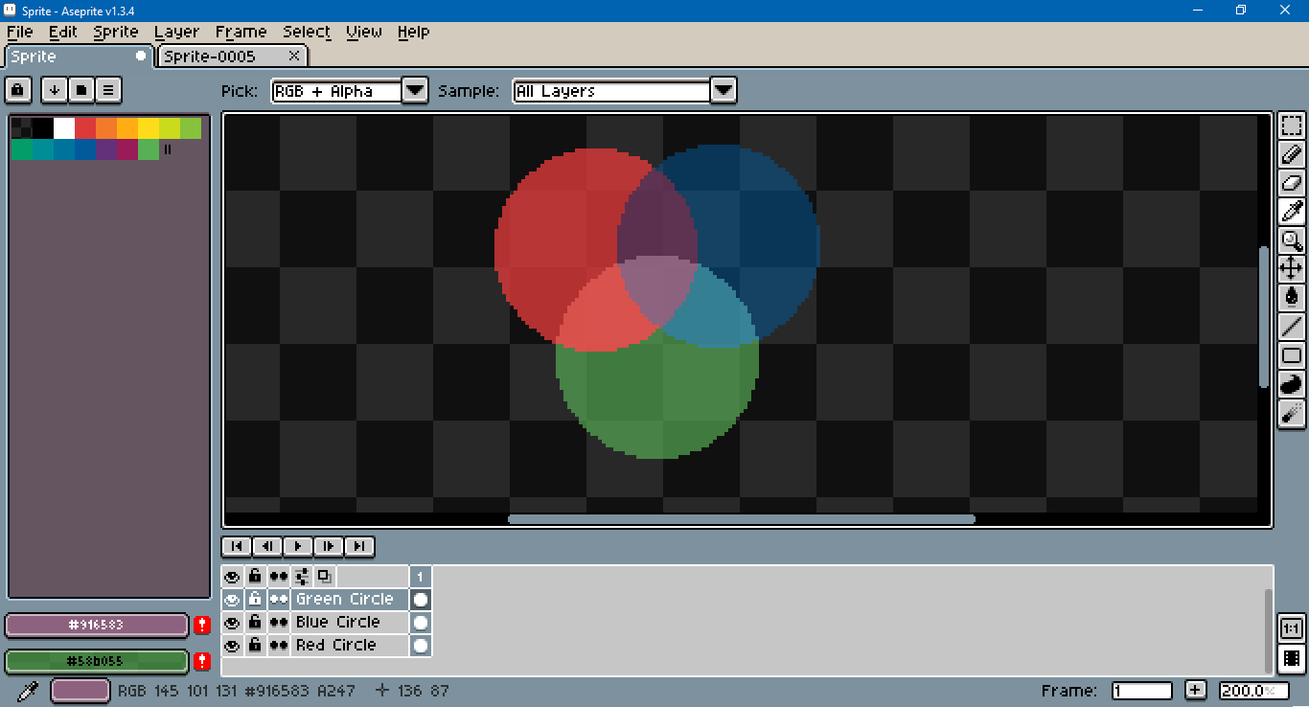The height and width of the screenshot is (707, 1309).
Task: Toggle continuous mode for Blue Circle layer
Action: (278, 623)
